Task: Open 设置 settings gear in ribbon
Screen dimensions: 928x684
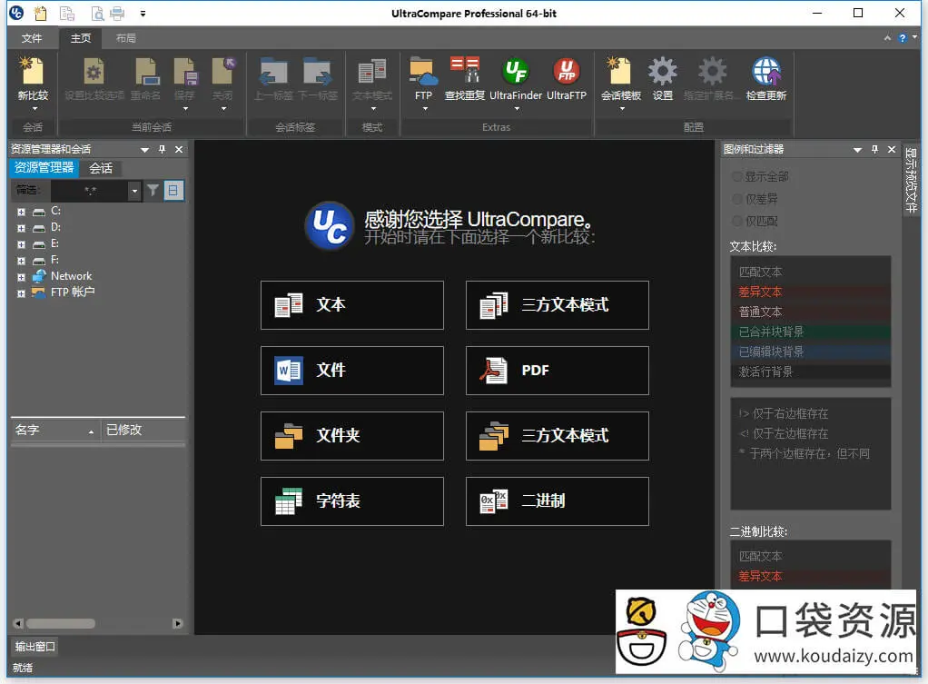Action: pos(662,79)
